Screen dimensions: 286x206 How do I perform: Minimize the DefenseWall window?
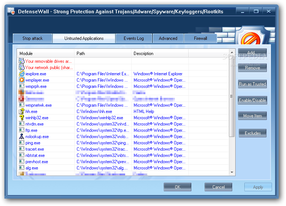point(243,11)
